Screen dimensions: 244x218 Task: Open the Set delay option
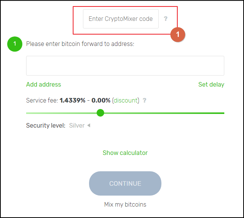pyautogui.click(x=211, y=84)
